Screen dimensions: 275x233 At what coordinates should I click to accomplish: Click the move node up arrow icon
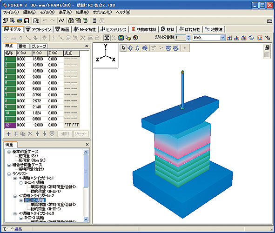tap(37, 134)
